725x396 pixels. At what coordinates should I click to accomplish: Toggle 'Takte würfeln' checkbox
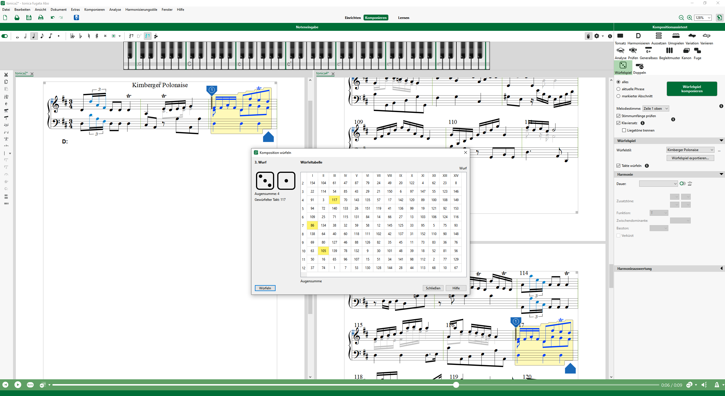[x=619, y=166]
